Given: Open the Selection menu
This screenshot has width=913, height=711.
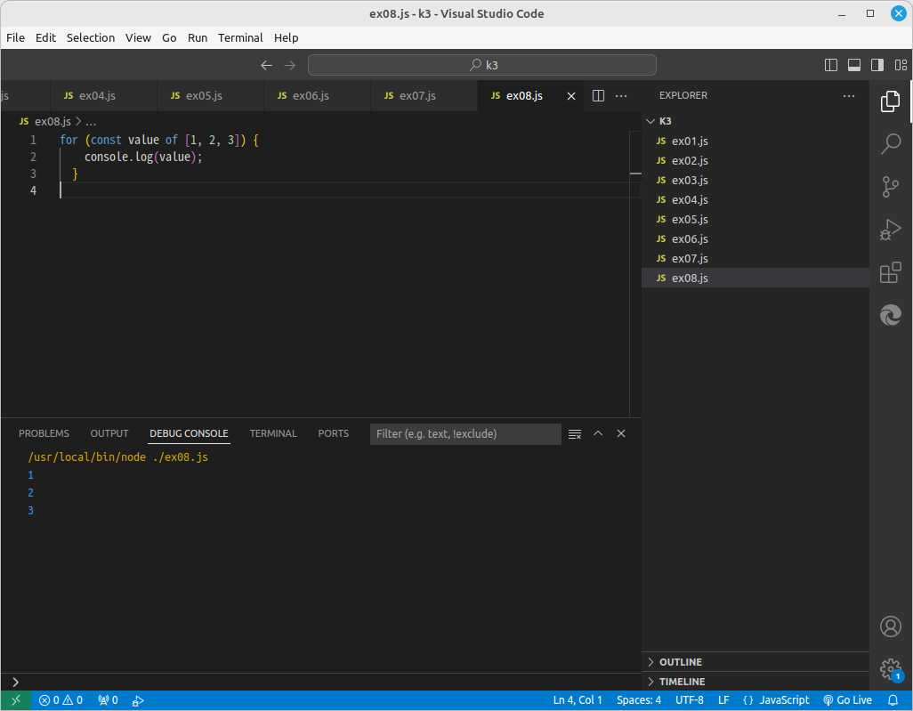Looking at the screenshot, I should point(90,38).
